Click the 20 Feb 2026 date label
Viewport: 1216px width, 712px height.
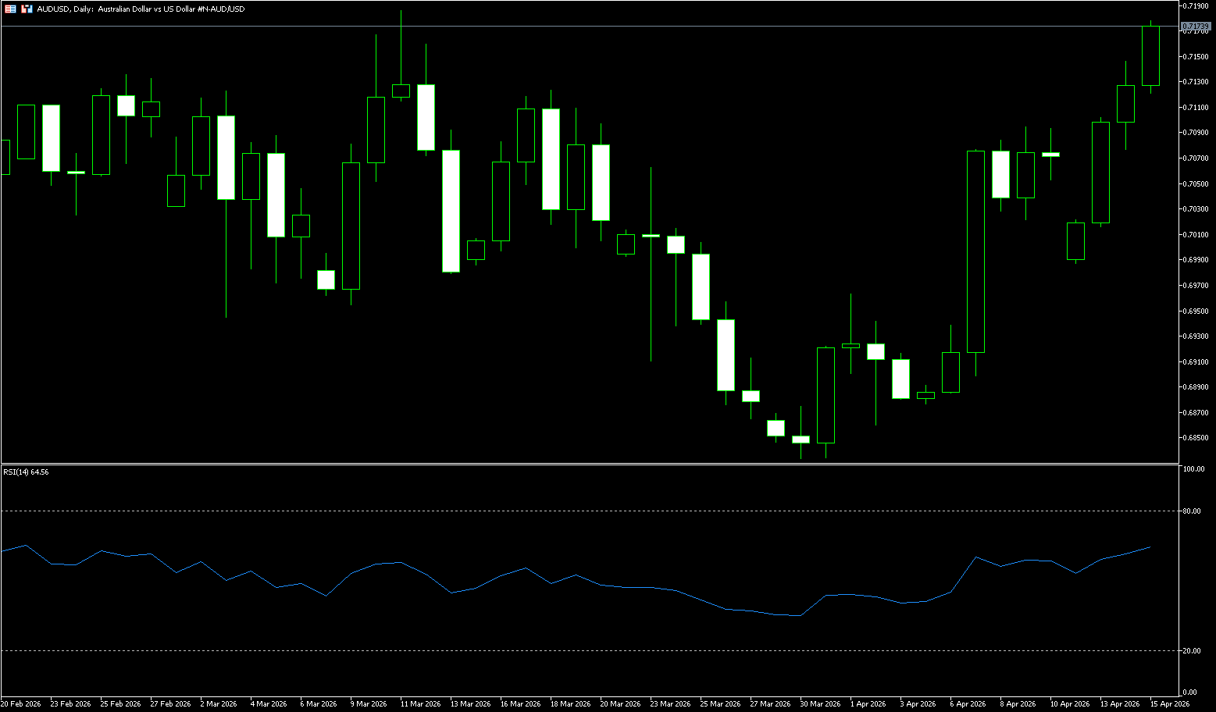click(x=21, y=704)
